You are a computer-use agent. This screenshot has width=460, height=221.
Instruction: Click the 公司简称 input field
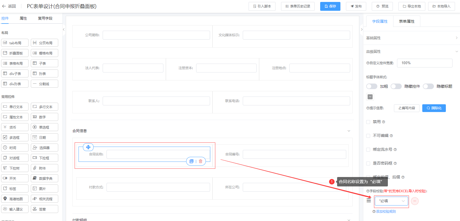pos(156,35)
